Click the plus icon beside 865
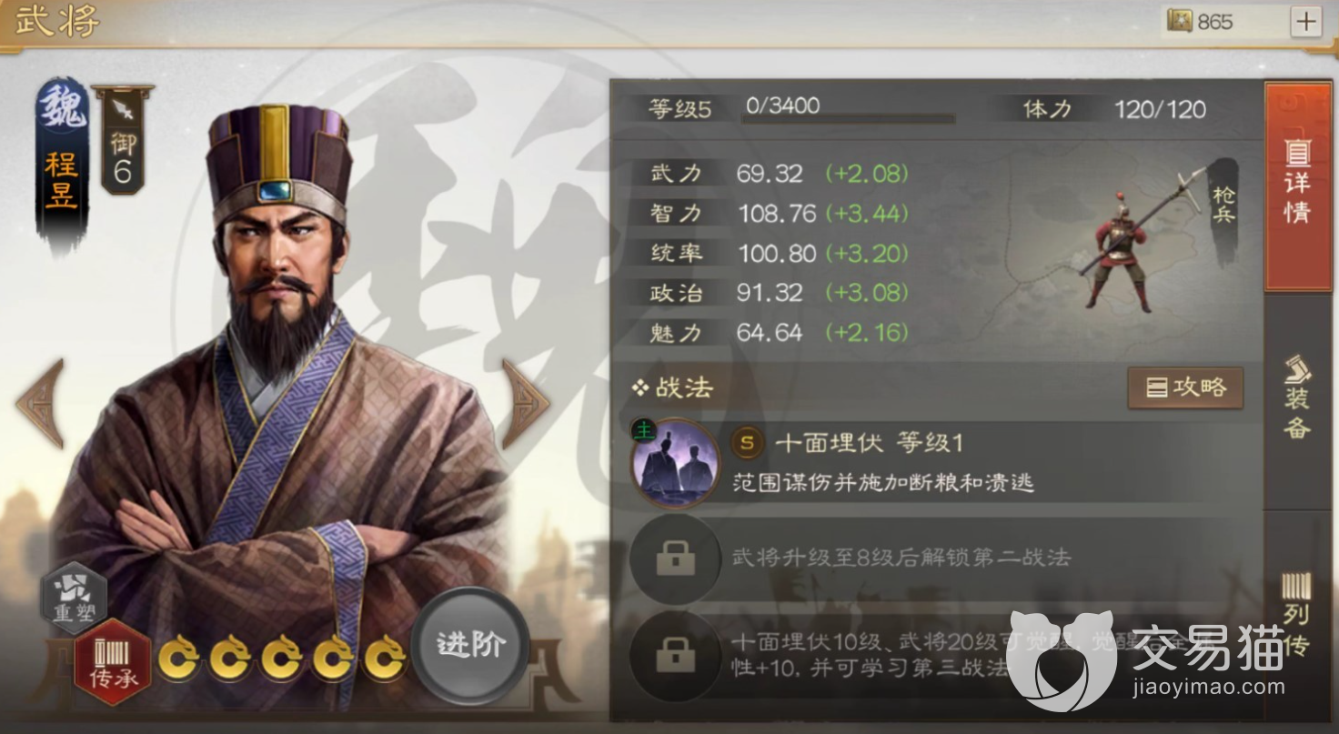This screenshot has width=1339, height=734. click(1305, 22)
